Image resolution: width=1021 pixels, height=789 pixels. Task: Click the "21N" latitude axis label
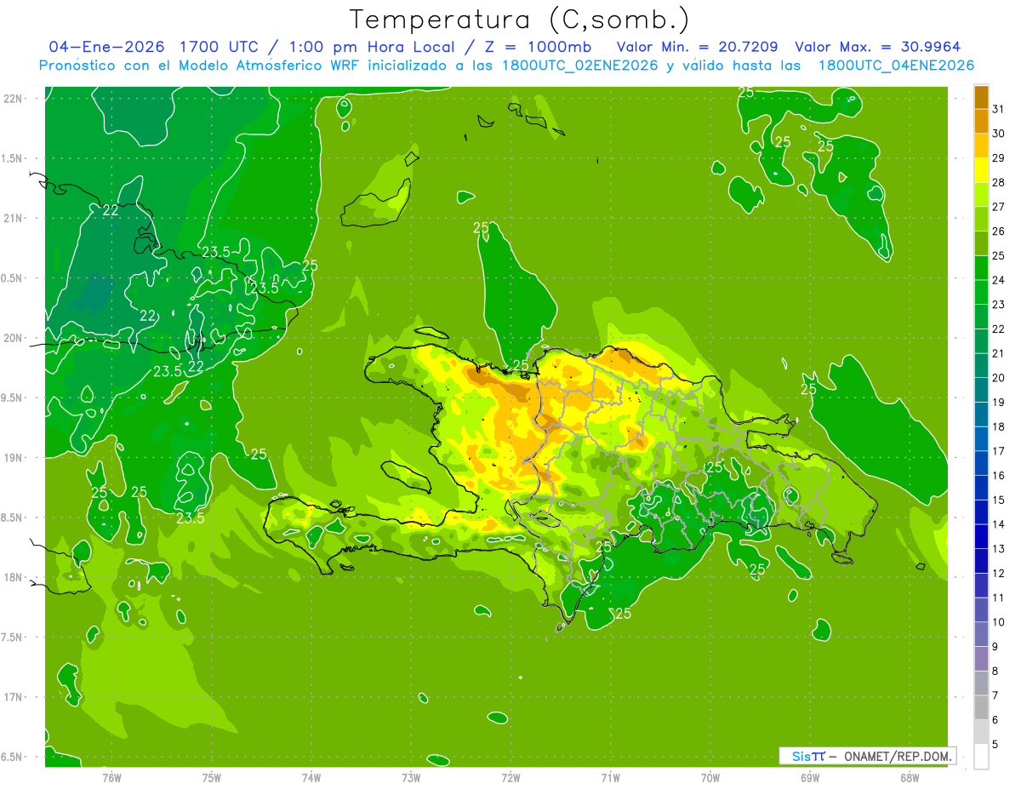pyautogui.click(x=14, y=218)
